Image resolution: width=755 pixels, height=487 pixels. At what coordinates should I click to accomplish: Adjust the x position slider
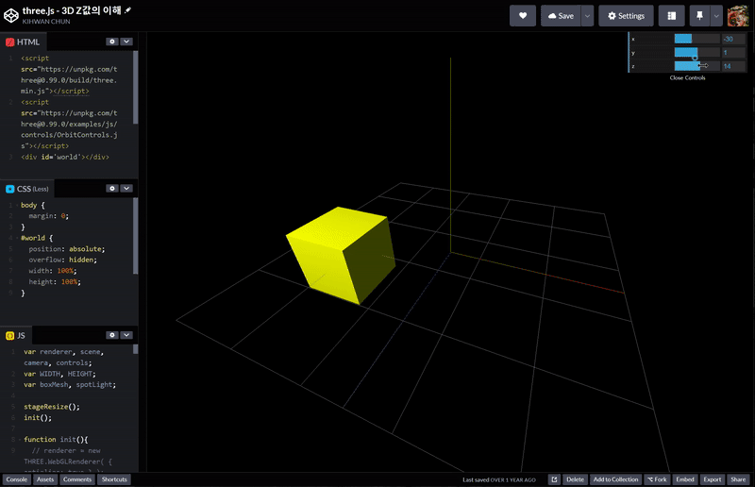click(696, 39)
